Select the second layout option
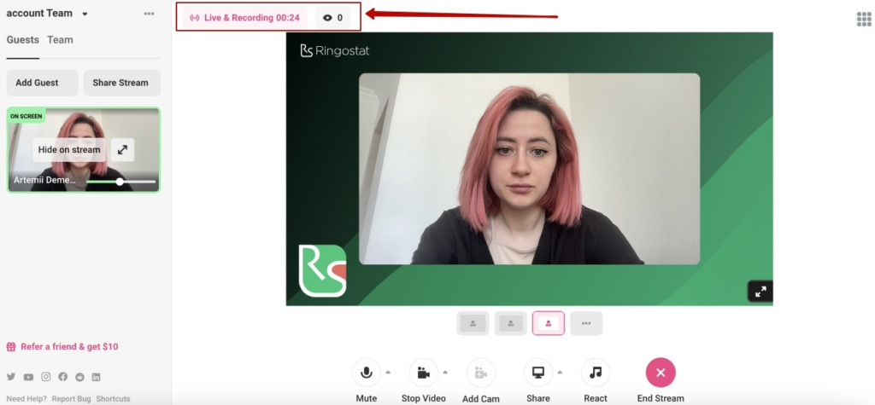Viewport: 875px width, 405px height. (x=511, y=323)
